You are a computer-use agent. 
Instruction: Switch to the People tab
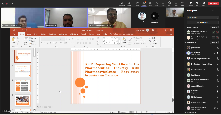pyautogui.click(x=144, y=3)
